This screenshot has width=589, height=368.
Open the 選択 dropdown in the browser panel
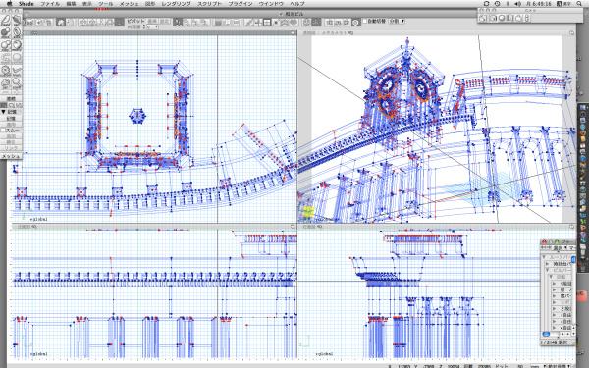[x=560, y=248]
